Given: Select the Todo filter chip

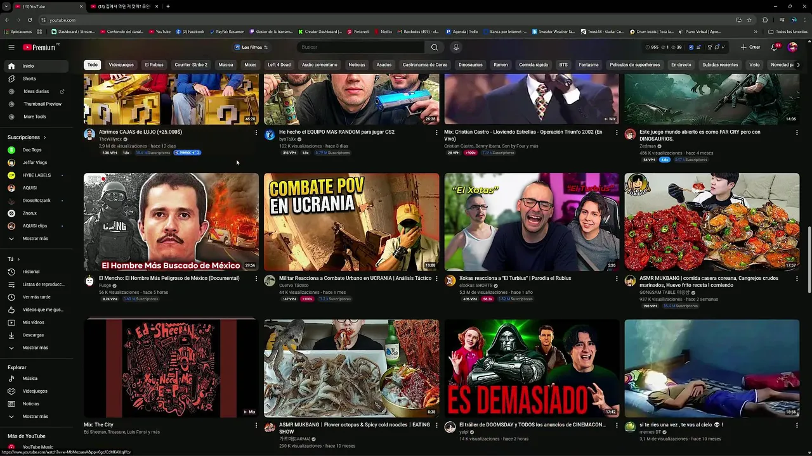Looking at the screenshot, I should pos(93,65).
